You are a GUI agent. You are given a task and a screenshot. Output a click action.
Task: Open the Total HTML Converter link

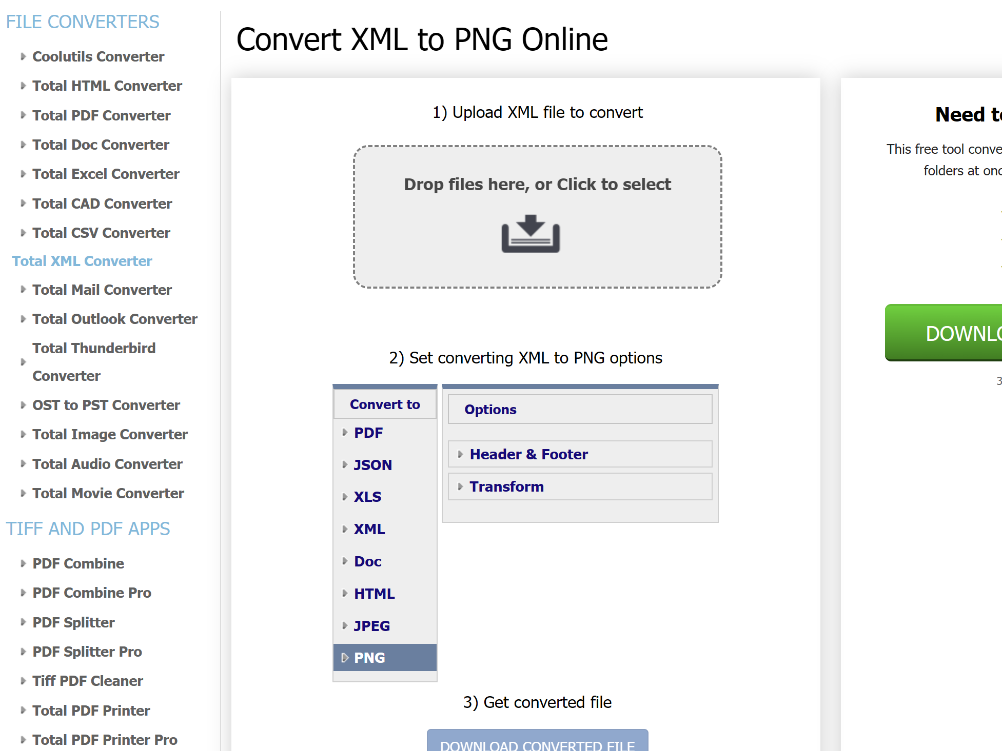click(x=107, y=86)
